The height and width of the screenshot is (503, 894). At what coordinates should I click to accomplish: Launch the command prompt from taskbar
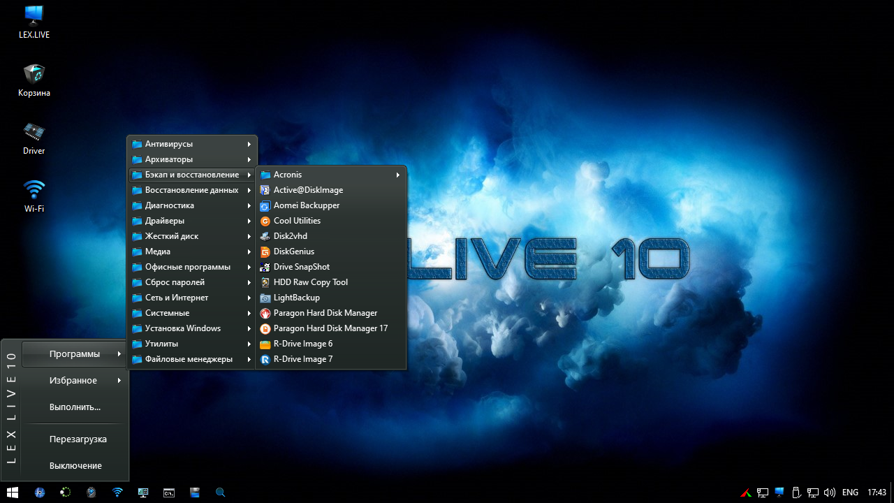click(x=168, y=493)
